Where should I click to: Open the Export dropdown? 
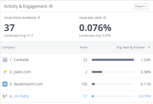141,6
